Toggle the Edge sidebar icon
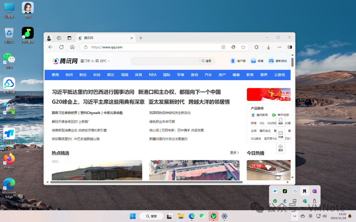356x222 pixels. click(x=290, y=47)
